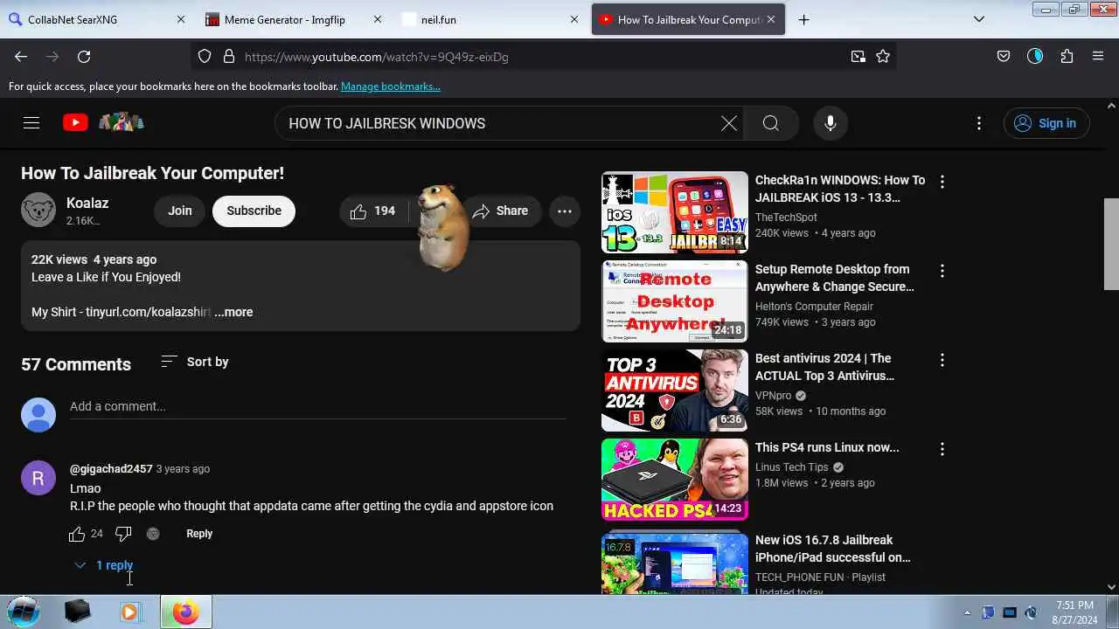Open Koalaz channel avatar
1119x629 pixels.
pyautogui.click(x=38, y=210)
